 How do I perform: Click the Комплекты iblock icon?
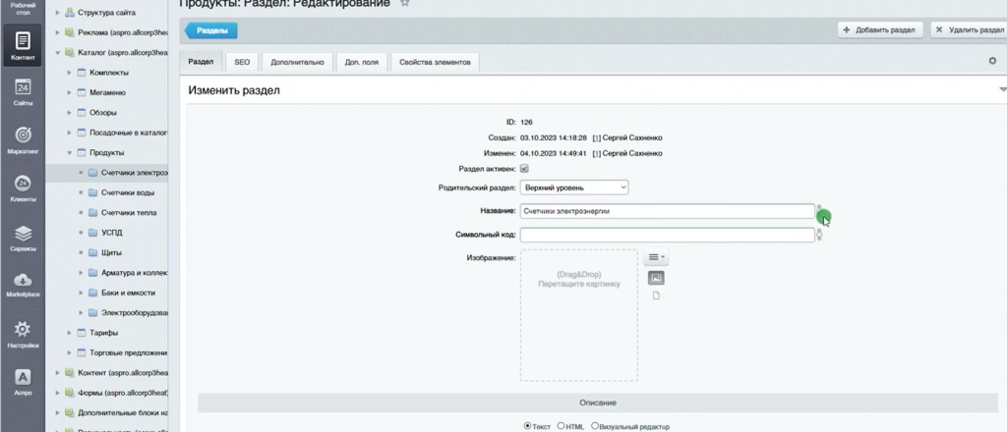pyautogui.click(x=82, y=73)
